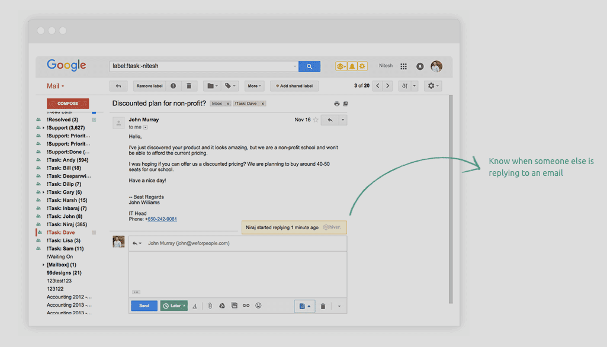Click the message pane vertical scrollbar
The height and width of the screenshot is (347, 607).
[451, 199]
